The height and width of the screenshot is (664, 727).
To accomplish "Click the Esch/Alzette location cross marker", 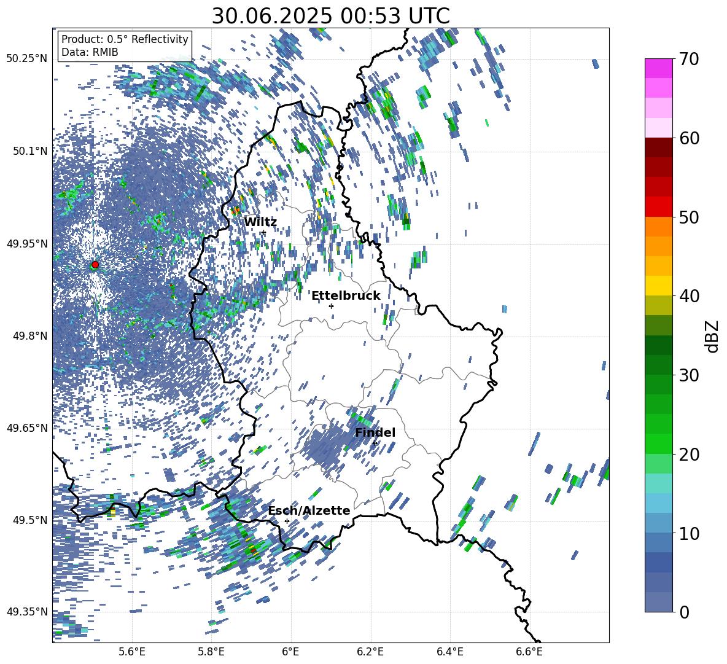I will point(287,521).
